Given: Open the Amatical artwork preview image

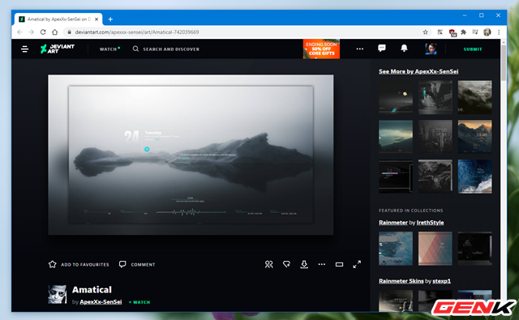Looking at the screenshot, I should (191, 155).
